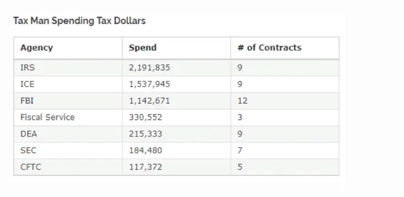Click the Agency column header
This screenshot has height=197, width=404.
(37, 48)
